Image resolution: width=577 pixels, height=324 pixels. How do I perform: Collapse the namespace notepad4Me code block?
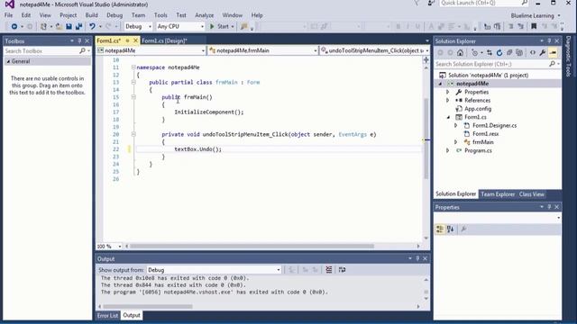[133, 67]
